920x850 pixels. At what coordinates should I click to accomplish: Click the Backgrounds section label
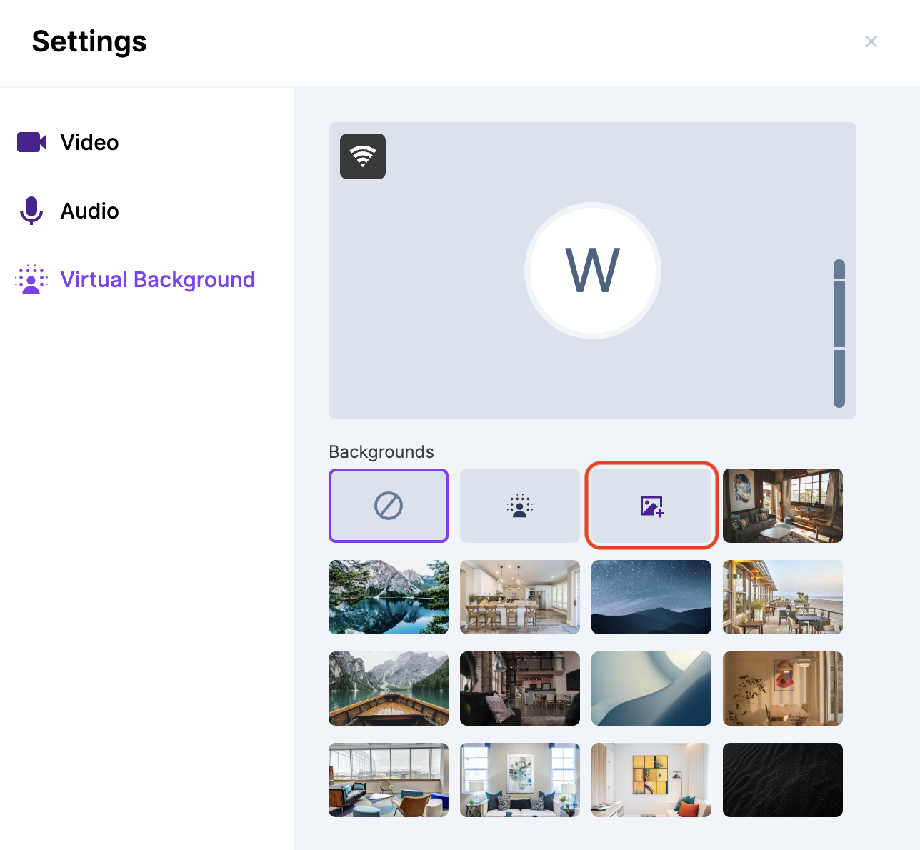coord(381,451)
